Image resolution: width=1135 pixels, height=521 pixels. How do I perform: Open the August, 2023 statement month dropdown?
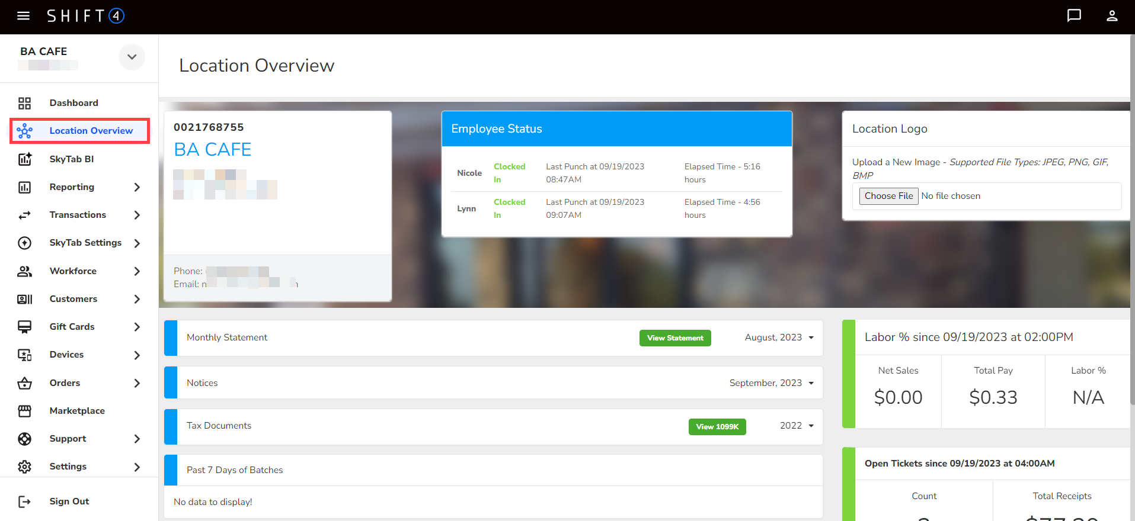[x=779, y=337]
